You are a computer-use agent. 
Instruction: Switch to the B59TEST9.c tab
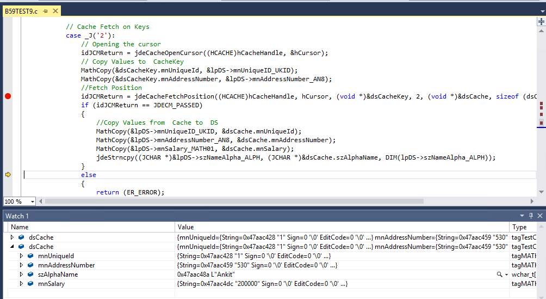point(21,11)
